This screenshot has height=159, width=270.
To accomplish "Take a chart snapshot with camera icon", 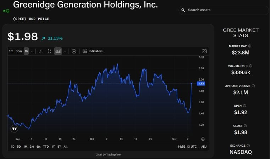I will tap(204, 51).
